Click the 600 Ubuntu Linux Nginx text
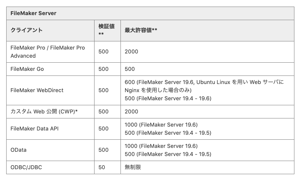This screenshot has height=180, width=301. point(204,86)
